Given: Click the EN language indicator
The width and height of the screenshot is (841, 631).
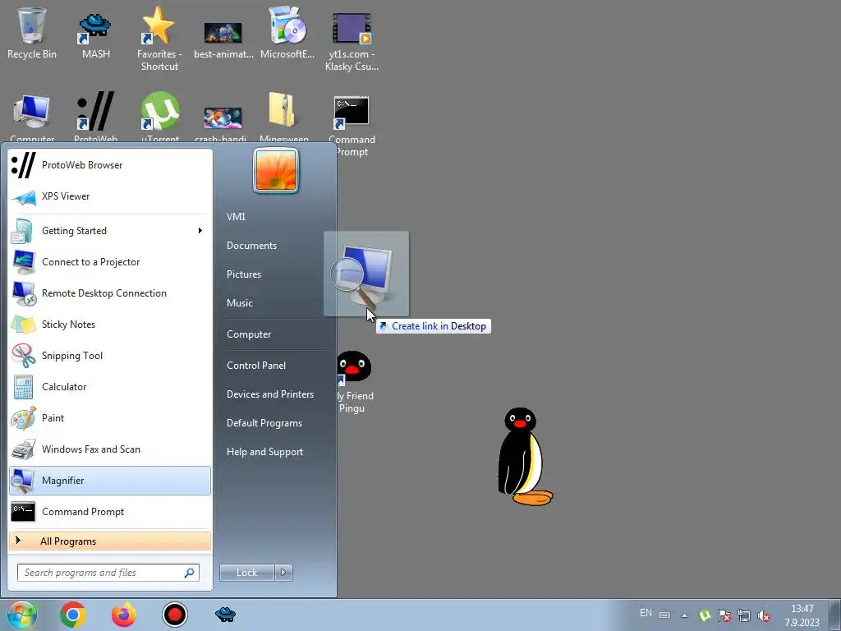Looking at the screenshot, I should [x=646, y=613].
